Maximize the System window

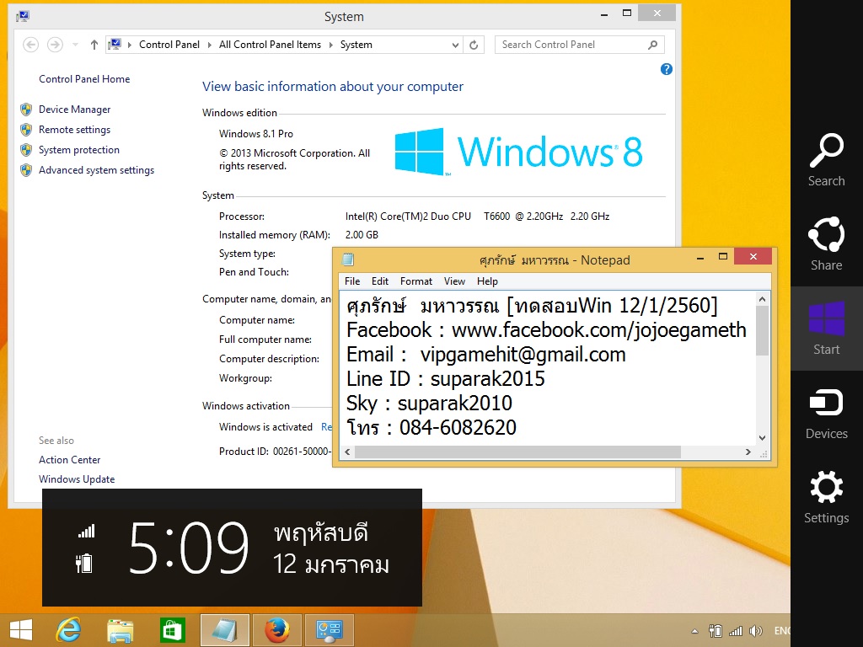coord(627,13)
